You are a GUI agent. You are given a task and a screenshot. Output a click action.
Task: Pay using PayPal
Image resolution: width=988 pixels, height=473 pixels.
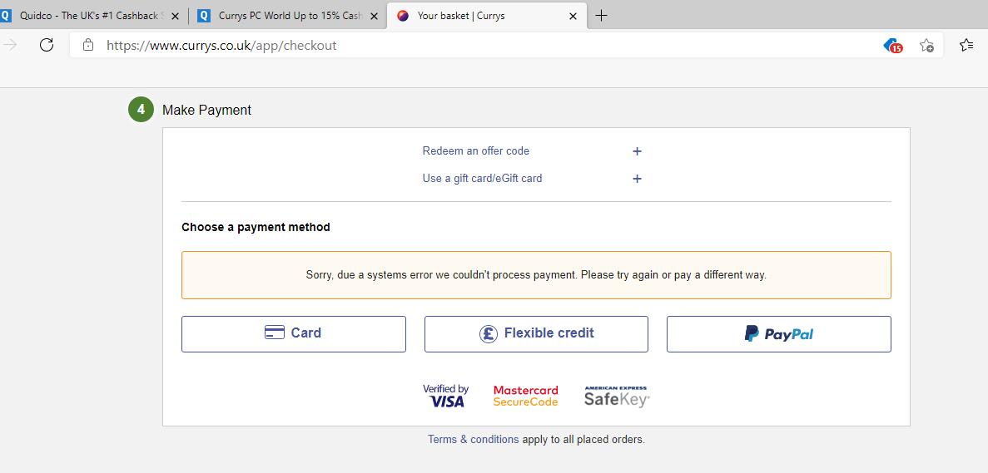pos(778,333)
